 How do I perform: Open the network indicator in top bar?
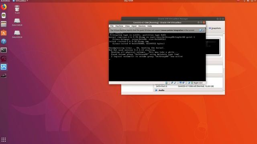click(244, 1)
